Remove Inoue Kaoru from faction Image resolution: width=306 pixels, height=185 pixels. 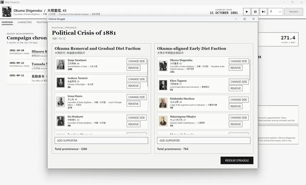(133, 104)
